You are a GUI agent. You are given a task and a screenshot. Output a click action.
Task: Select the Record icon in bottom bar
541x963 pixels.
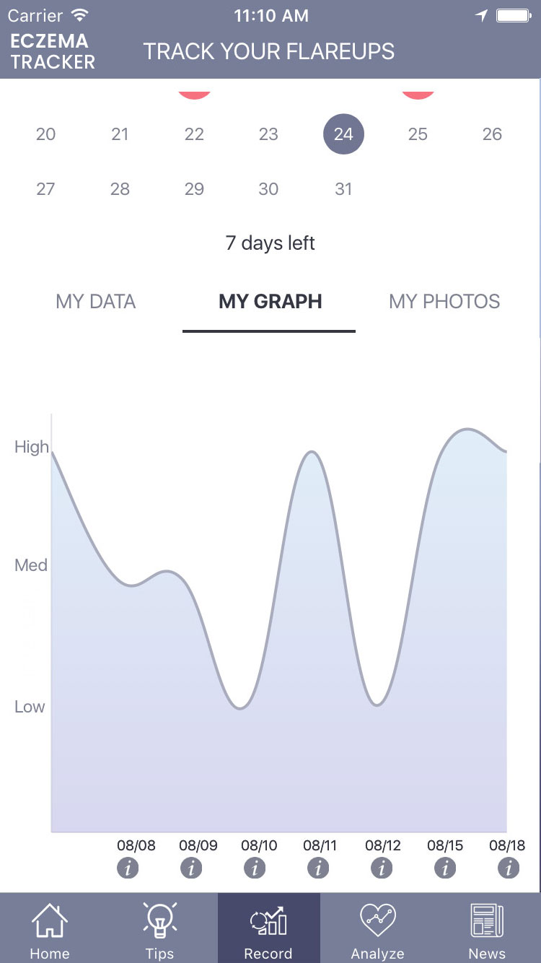coord(268,923)
